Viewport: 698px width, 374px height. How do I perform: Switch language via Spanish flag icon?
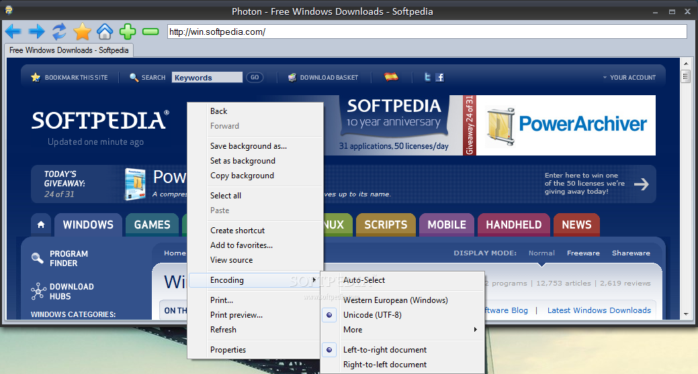click(391, 77)
